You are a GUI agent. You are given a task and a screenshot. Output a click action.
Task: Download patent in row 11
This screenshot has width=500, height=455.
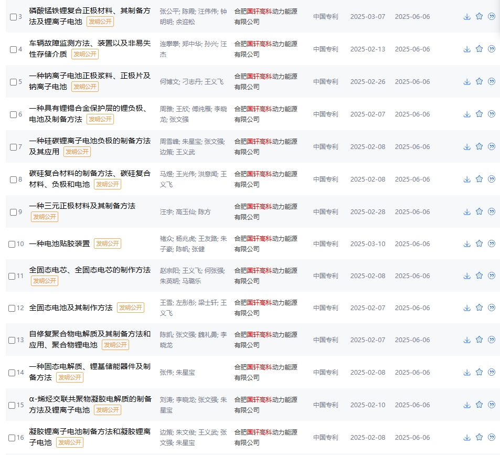[x=467, y=276]
